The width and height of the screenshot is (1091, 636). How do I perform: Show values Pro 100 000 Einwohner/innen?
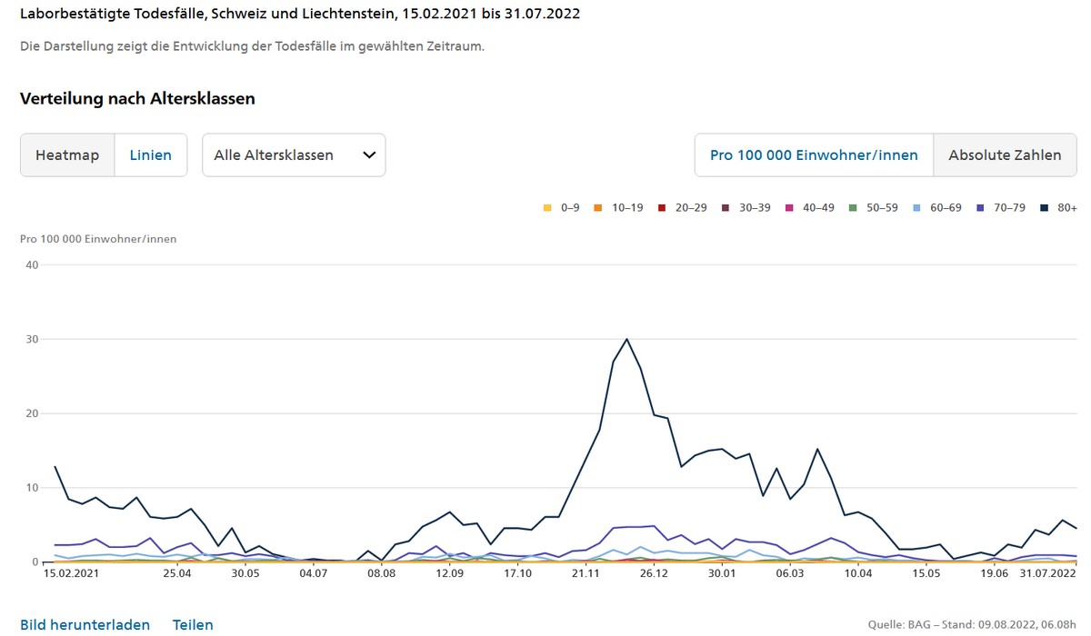coord(814,155)
